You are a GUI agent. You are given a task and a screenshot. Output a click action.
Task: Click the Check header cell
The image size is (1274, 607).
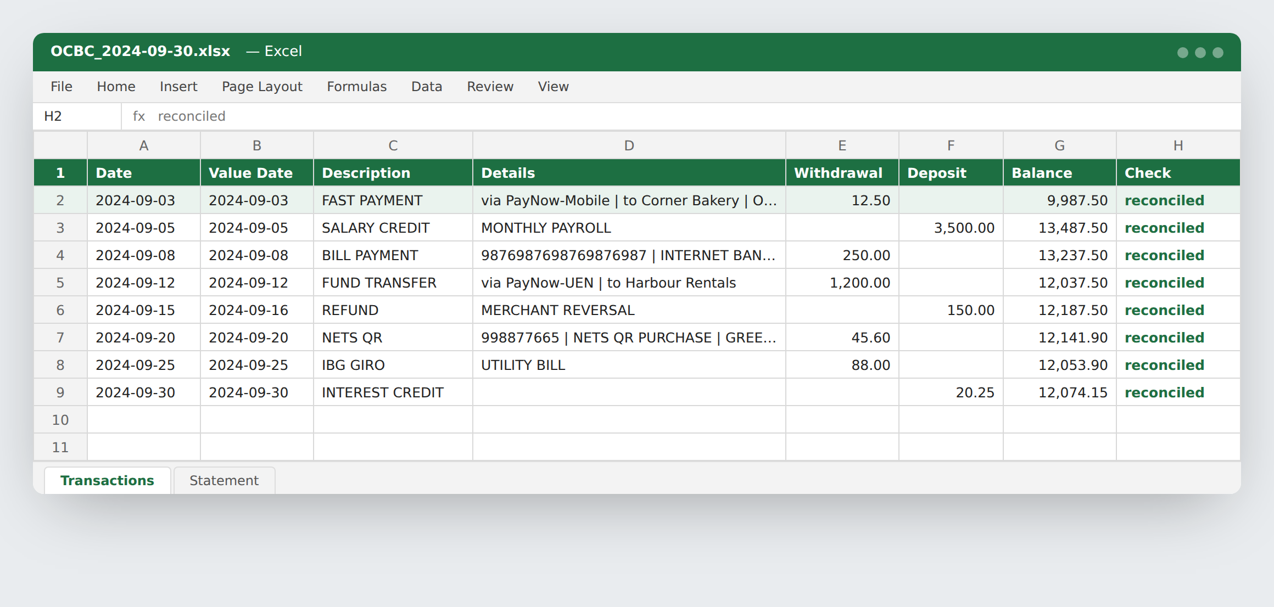pyautogui.click(x=1178, y=173)
